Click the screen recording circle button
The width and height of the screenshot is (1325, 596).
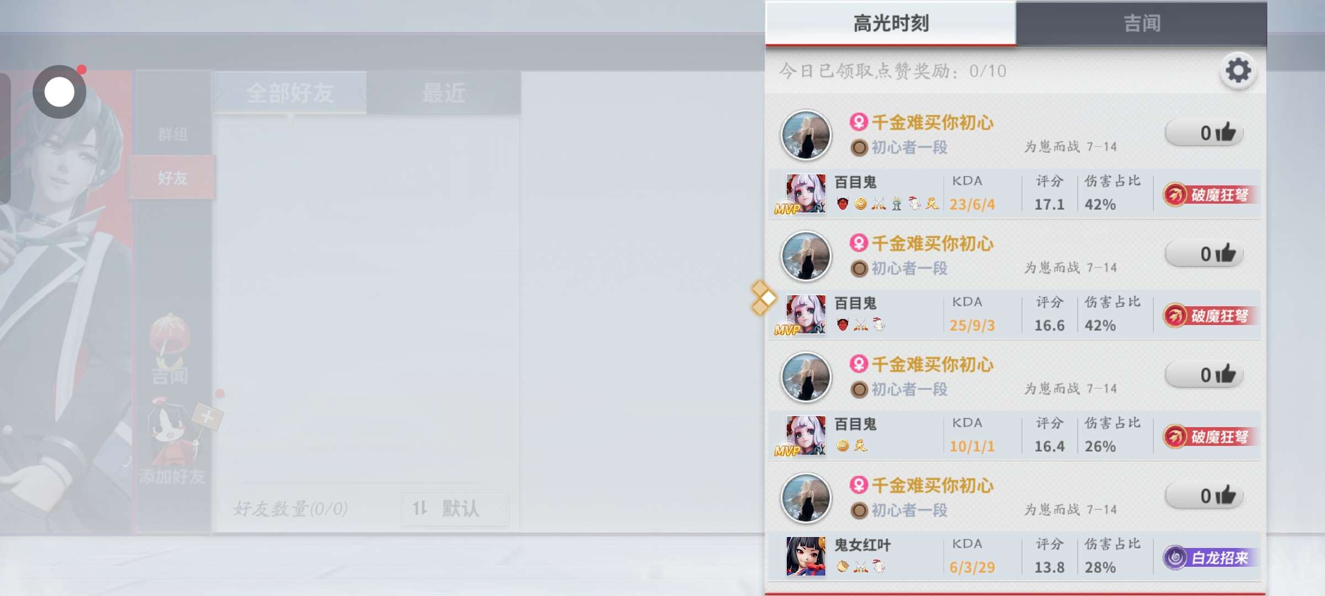coord(60,92)
